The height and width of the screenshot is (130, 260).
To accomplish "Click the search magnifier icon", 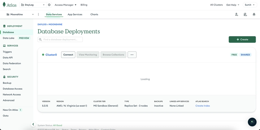I will (x=40, y=39).
